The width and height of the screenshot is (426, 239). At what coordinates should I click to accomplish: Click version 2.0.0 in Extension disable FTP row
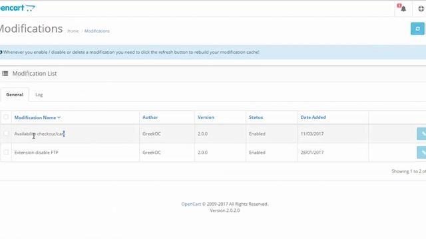[x=202, y=152]
